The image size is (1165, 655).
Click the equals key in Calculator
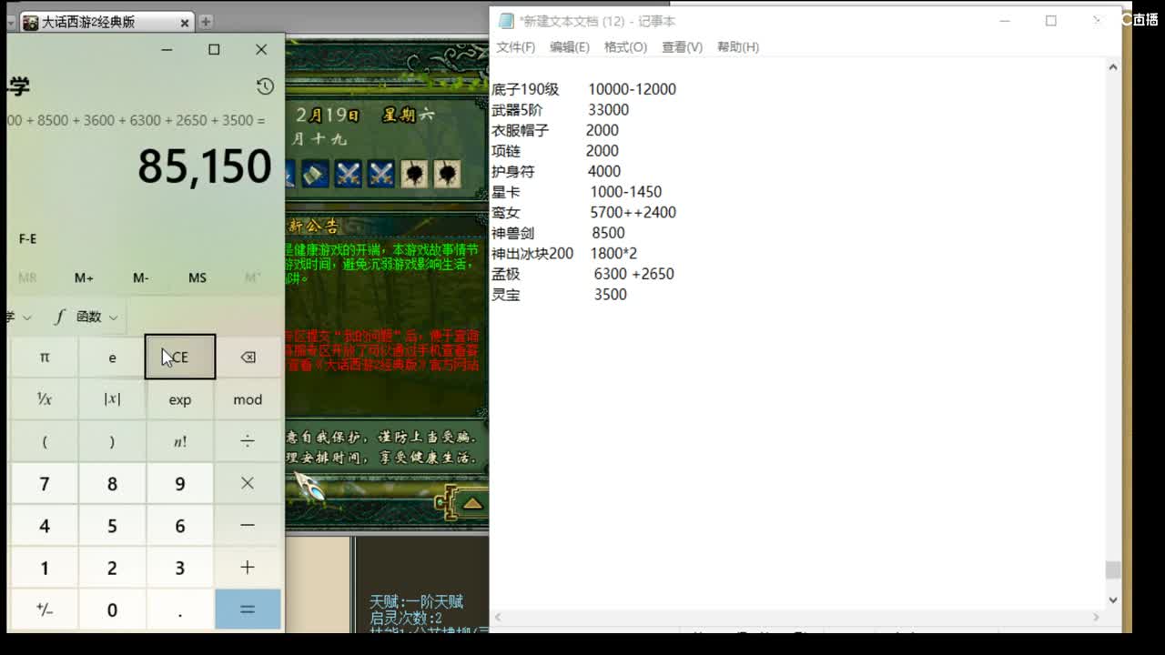click(x=248, y=609)
